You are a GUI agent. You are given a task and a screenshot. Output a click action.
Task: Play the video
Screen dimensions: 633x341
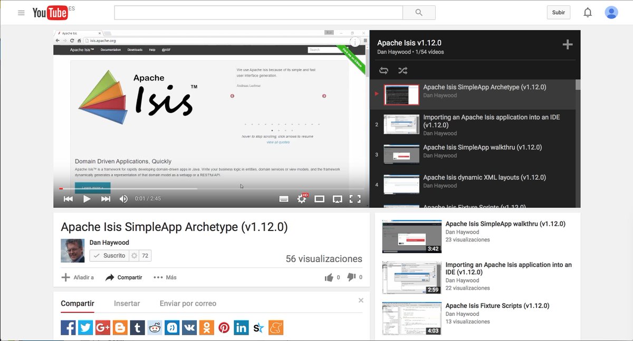[x=87, y=198]
